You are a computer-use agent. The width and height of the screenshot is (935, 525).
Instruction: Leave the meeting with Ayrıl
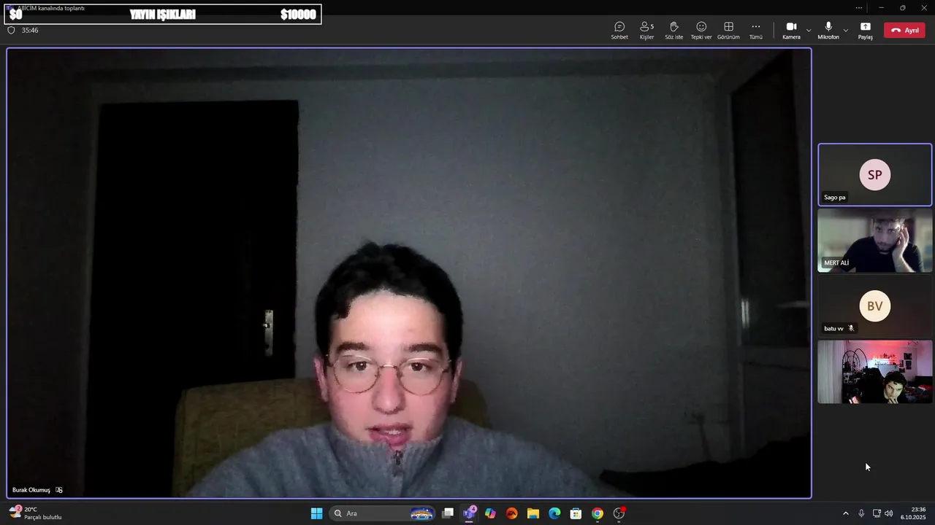pos(904,30)
